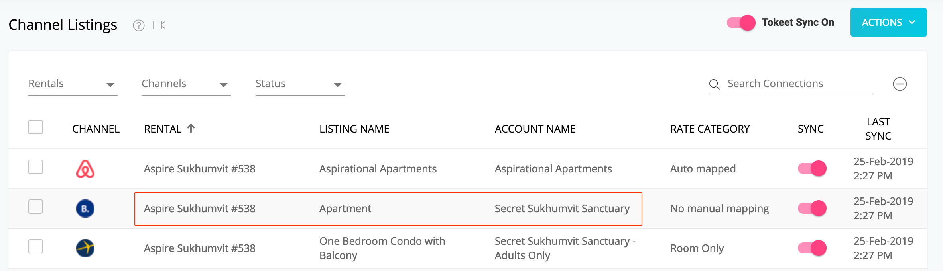Image resolution: width=943 pixels, height=271 pixels.
Task: Toggle Tokeet Sync switch off
Action: [x=741, y=23]
